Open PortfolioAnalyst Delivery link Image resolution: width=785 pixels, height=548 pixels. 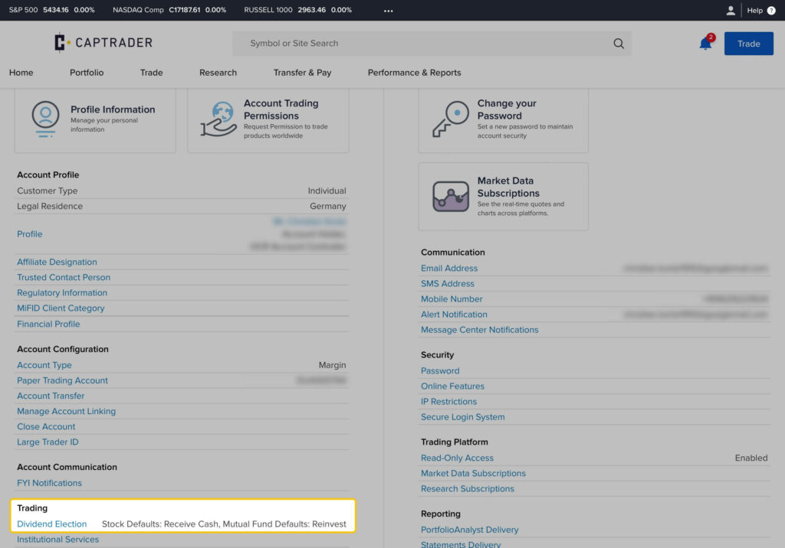pos(469,530)
